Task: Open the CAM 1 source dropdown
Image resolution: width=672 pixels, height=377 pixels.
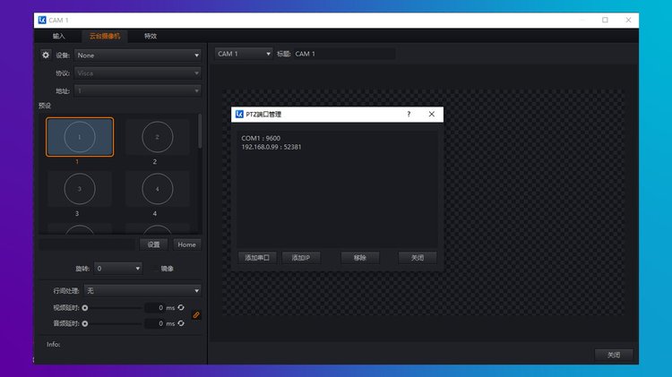Action: click(244, 54)
